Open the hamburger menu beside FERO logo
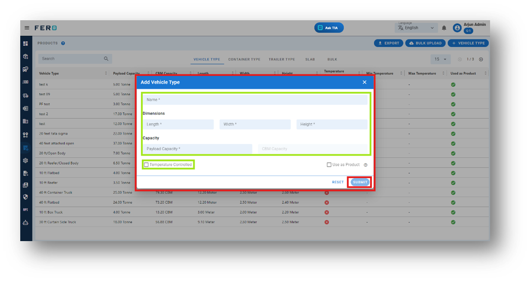The image size is (531, 282). click(27, 28)
